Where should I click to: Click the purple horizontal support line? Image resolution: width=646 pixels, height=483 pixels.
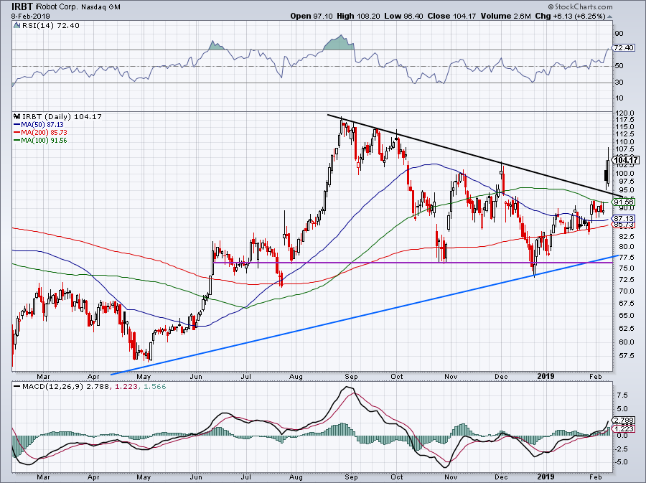(x=413, y=263)
